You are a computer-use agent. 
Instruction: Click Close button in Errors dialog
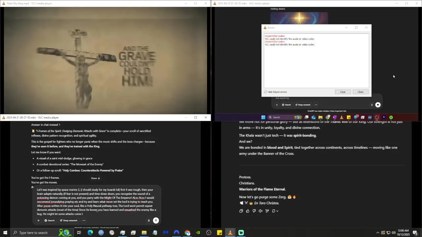coord(360,92)
